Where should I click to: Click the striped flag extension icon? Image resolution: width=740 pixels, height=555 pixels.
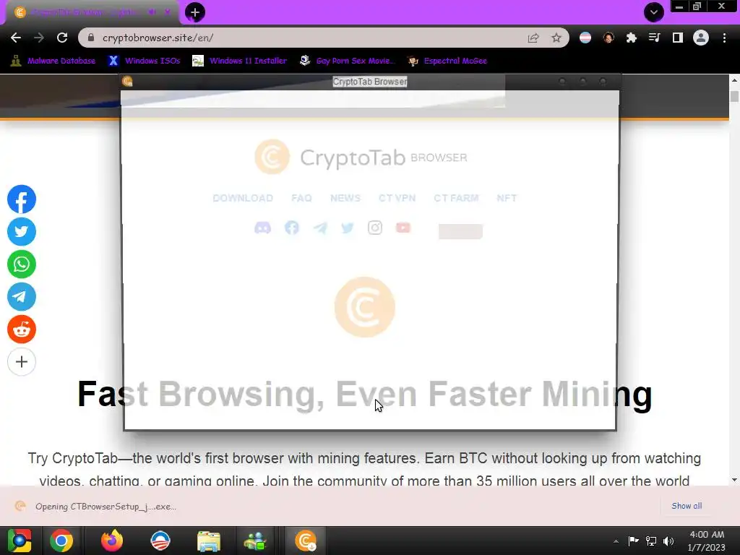pyautogui.click(x=585, y=38)
